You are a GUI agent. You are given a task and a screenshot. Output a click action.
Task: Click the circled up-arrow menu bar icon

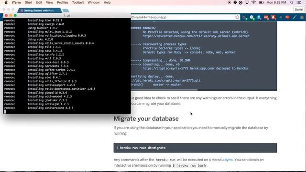pyautogui.click(x=240, y=2)
